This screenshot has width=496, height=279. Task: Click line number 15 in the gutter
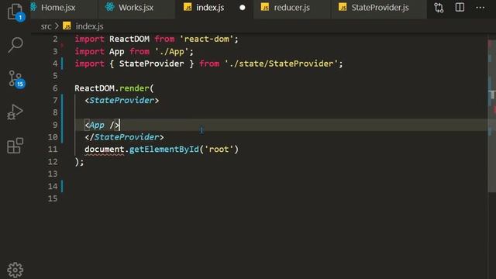tap(53, 198)
